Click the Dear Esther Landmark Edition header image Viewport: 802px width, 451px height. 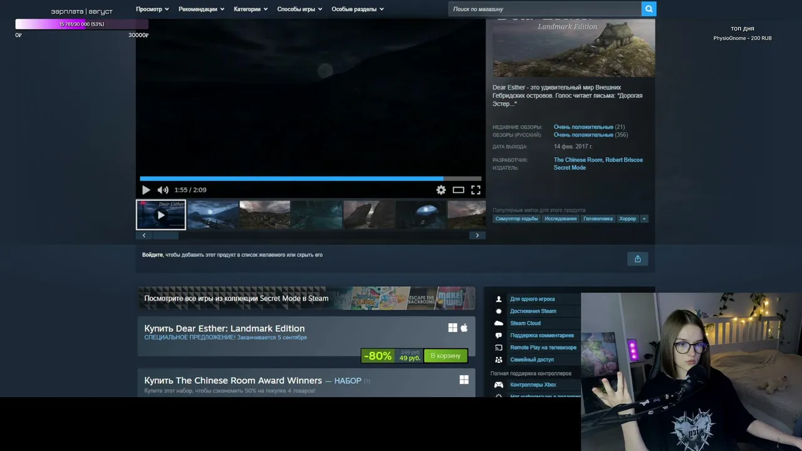(x=573, y=48)
